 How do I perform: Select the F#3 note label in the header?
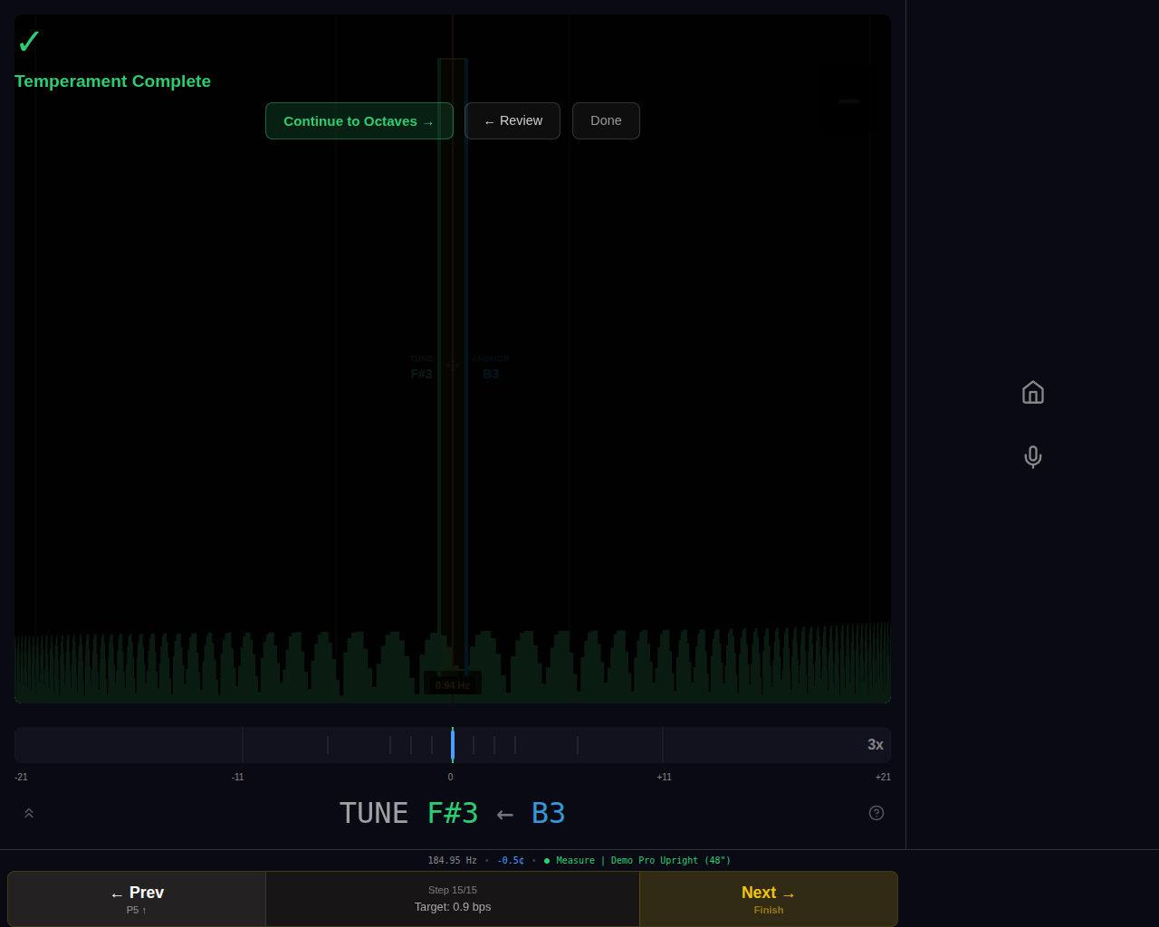pyautogui.click(x=452, y=813)
